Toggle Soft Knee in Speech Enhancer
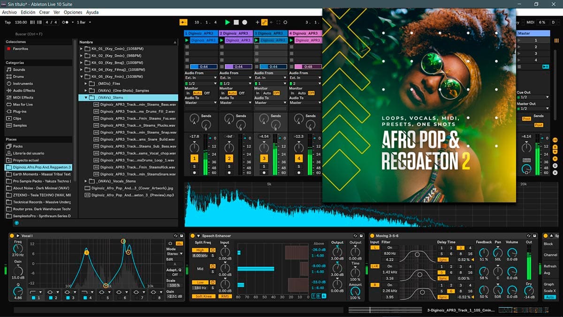The width and height of the screenshot is (563, 317). pos(203,296)
